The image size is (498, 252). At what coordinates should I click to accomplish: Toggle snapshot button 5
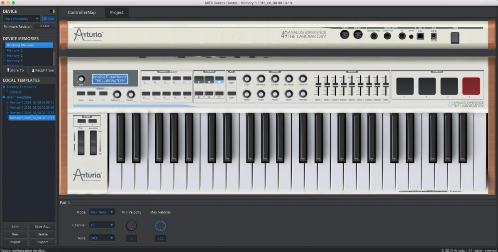point(187,78)
